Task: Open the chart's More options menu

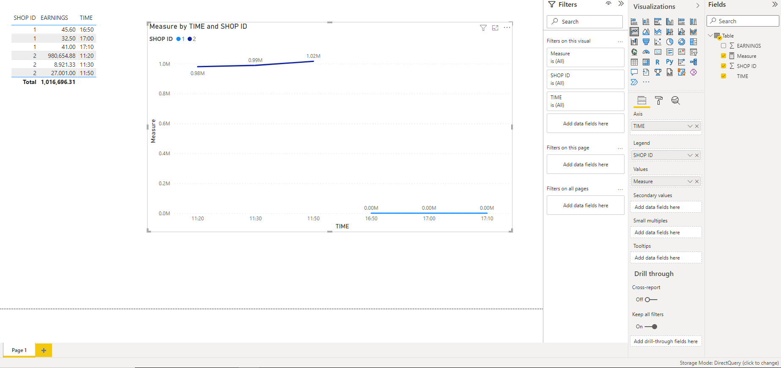Action: 507,28
